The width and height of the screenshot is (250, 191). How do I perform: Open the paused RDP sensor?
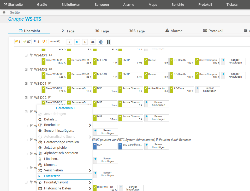pyautogui.click(x=105, y=146)
